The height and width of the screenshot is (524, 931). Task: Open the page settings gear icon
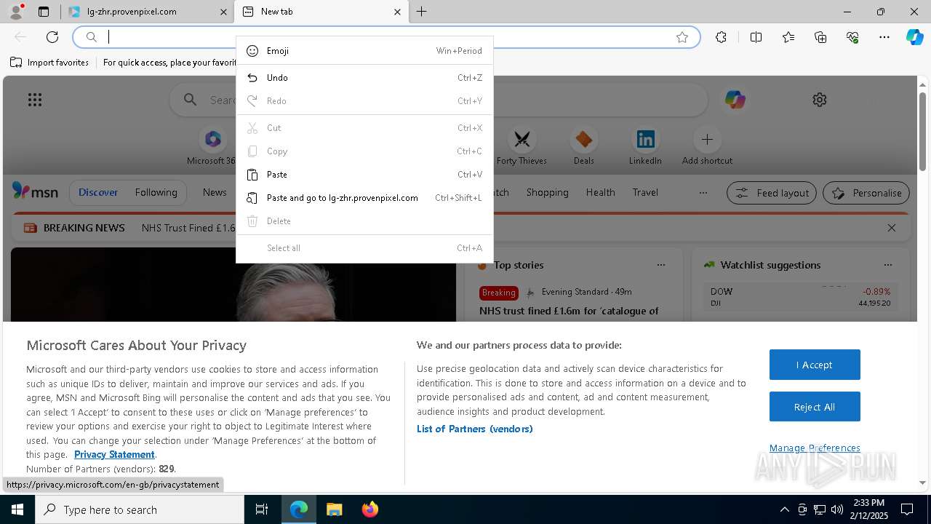820,100
